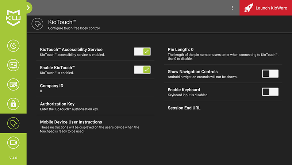Open the Session End URL setting
The height and width of the screenshot is (165, 292).
click(x=223, y=108)
